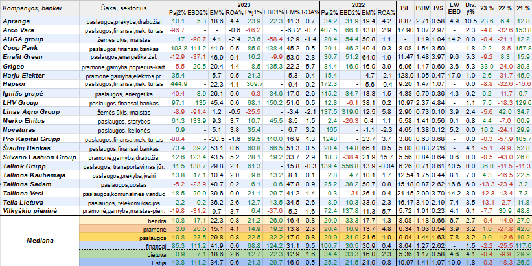Click the Mediana label cell

coord(40,241)
